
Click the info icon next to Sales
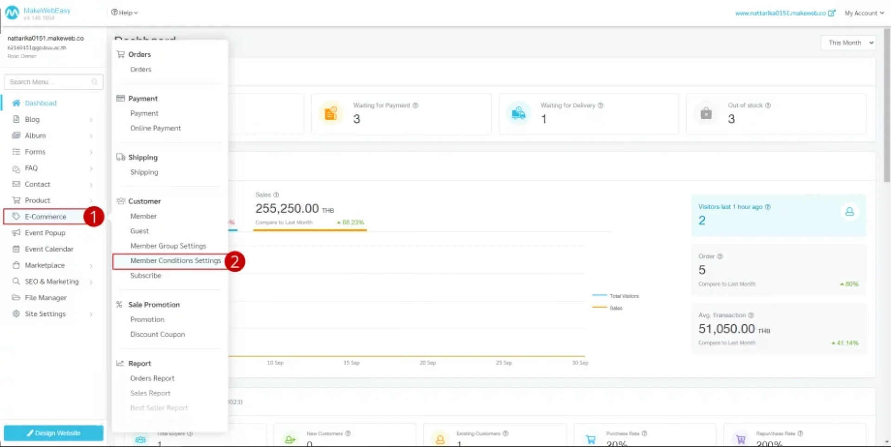click(x=276, y=195)
